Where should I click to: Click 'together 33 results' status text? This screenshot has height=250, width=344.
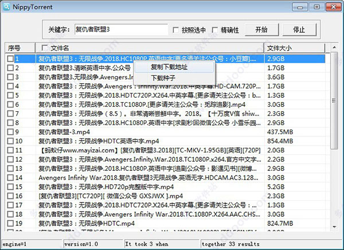pyautogui.click(x=230, y=244)
